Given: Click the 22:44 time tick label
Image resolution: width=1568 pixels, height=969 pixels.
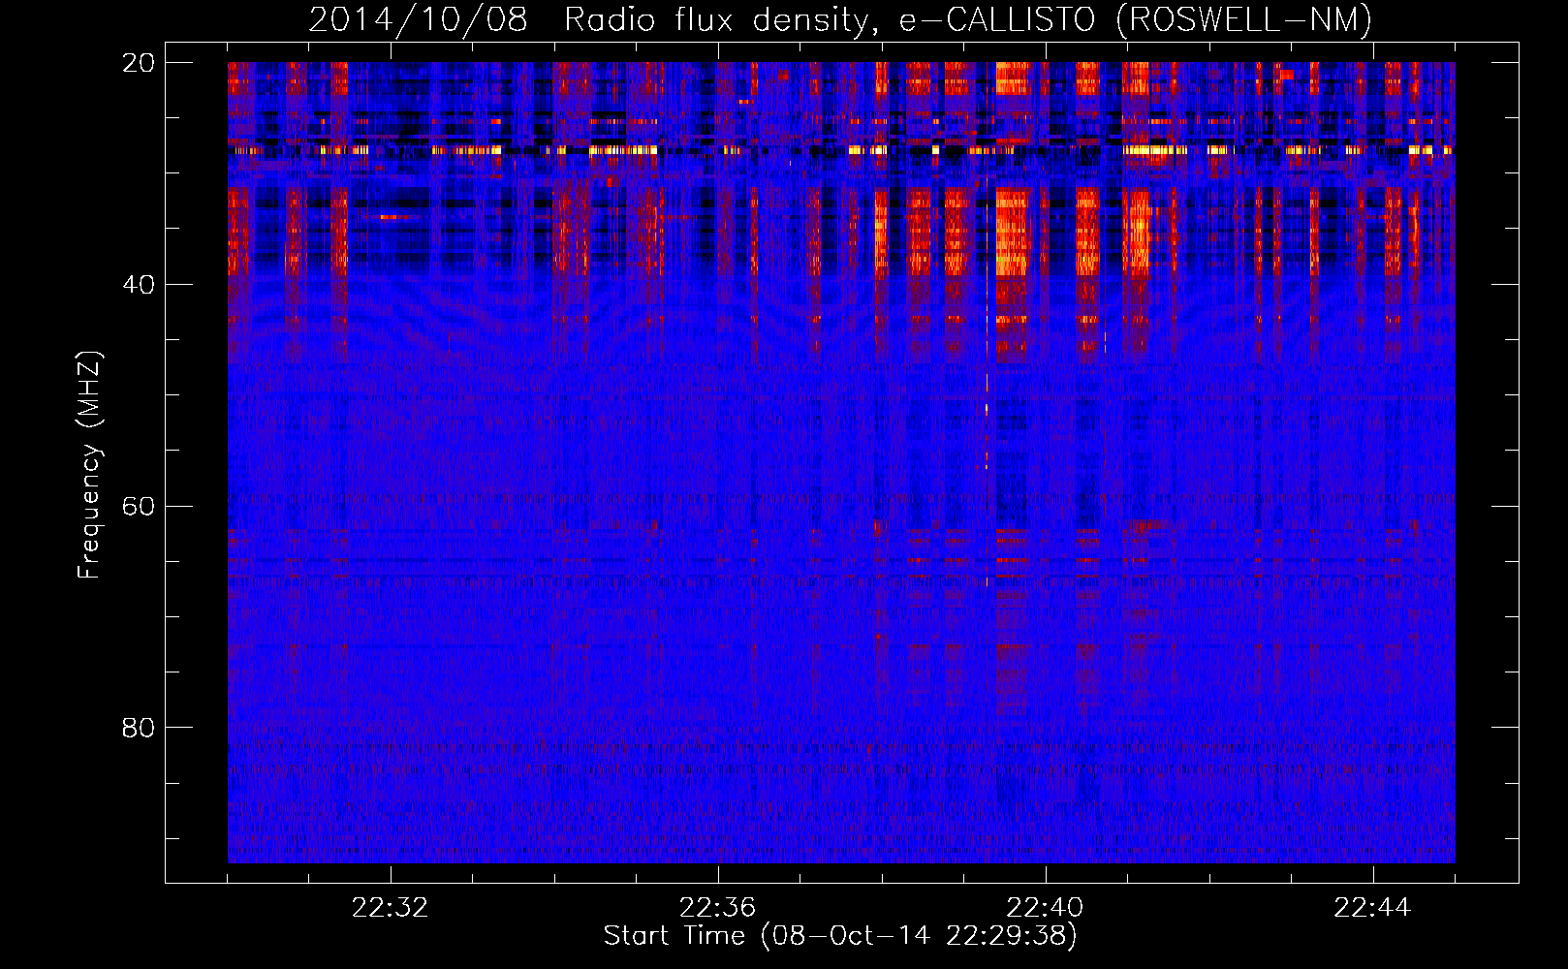Looking at the screenshot, I should [x=1373, y=908].
